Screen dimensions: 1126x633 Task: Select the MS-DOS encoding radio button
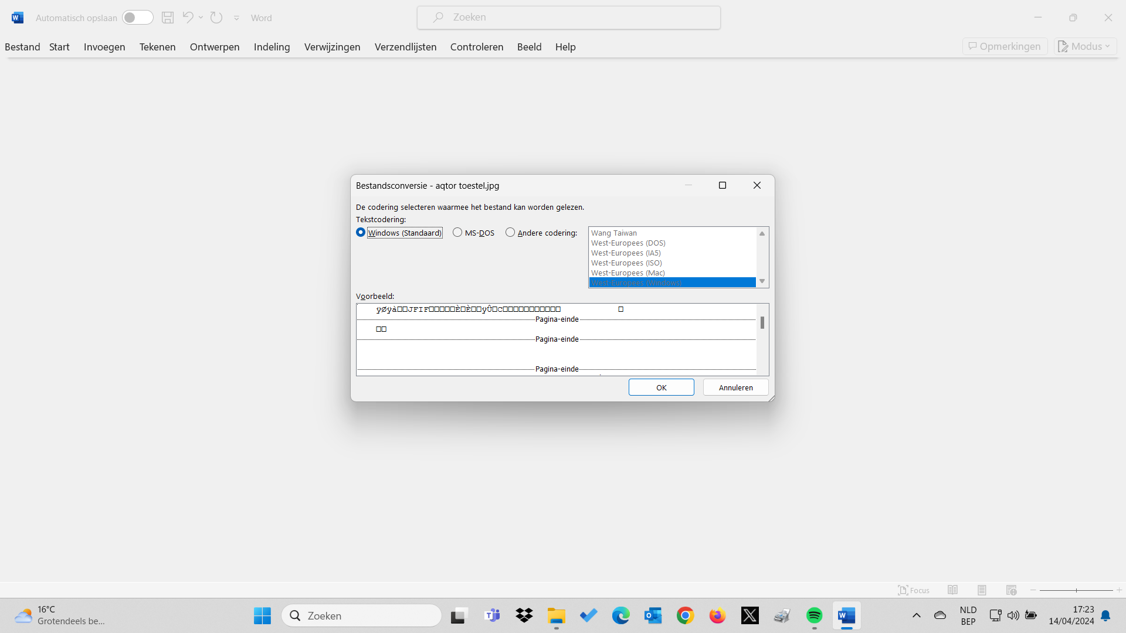[x=457, y=233]
